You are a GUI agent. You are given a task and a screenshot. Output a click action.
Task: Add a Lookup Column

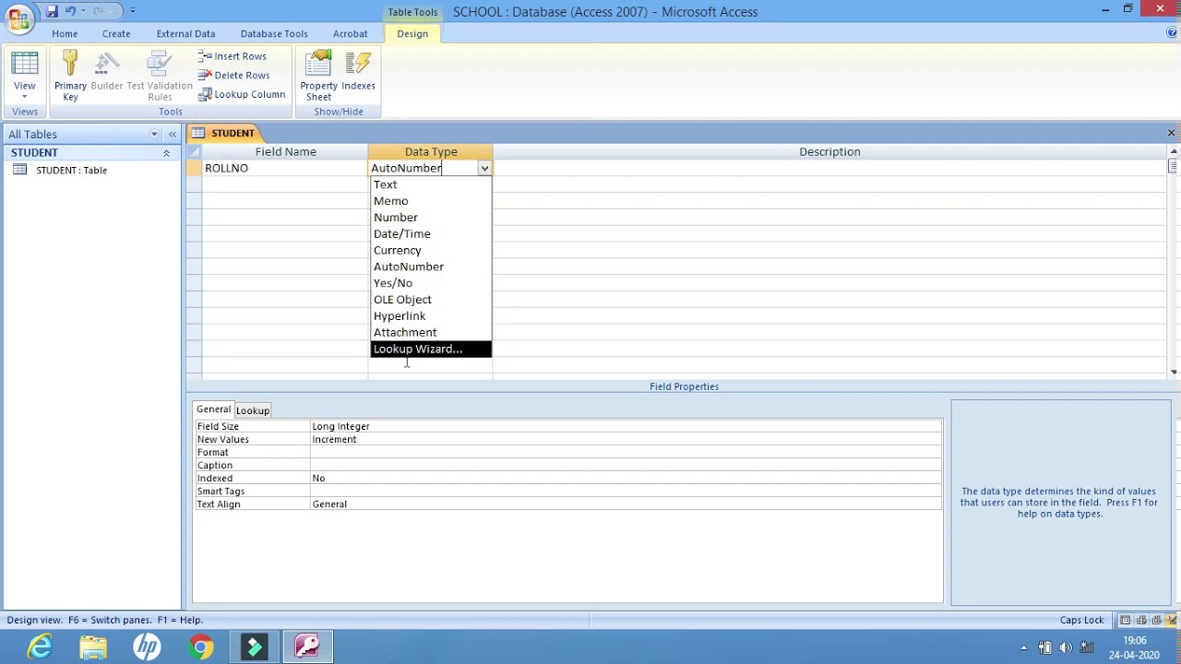[242, 94]
